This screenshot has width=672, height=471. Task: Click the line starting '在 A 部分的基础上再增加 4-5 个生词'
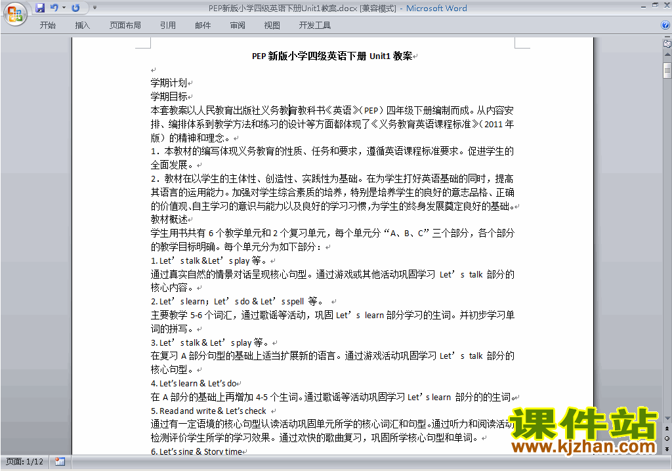(332, 397)
